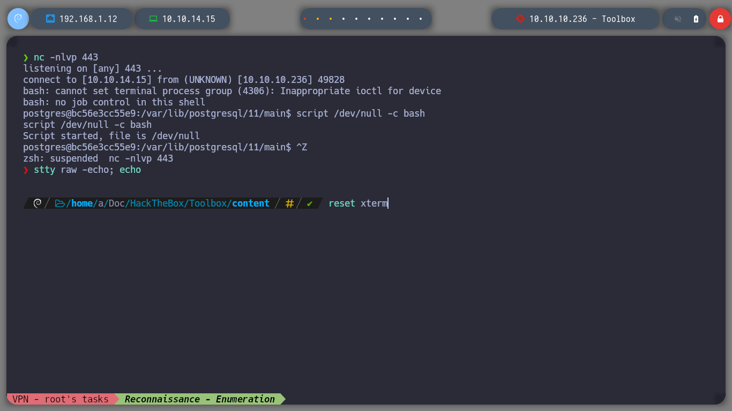
Task: Click the red prompt arrow before stty command
Action: tap(26, 170)
